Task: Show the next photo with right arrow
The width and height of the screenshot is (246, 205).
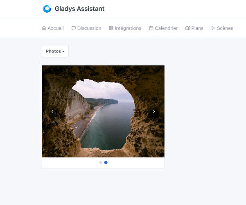Action: (x=154, y=112)
